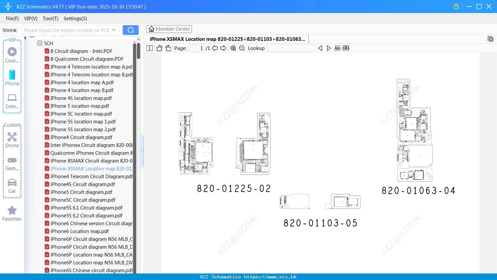Click the 820-01063-04 board drawing
Screen dimensions: 497x280
(414, 130)
